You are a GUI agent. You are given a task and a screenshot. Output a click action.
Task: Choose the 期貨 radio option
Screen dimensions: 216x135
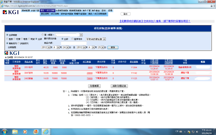tap(29, 39)
